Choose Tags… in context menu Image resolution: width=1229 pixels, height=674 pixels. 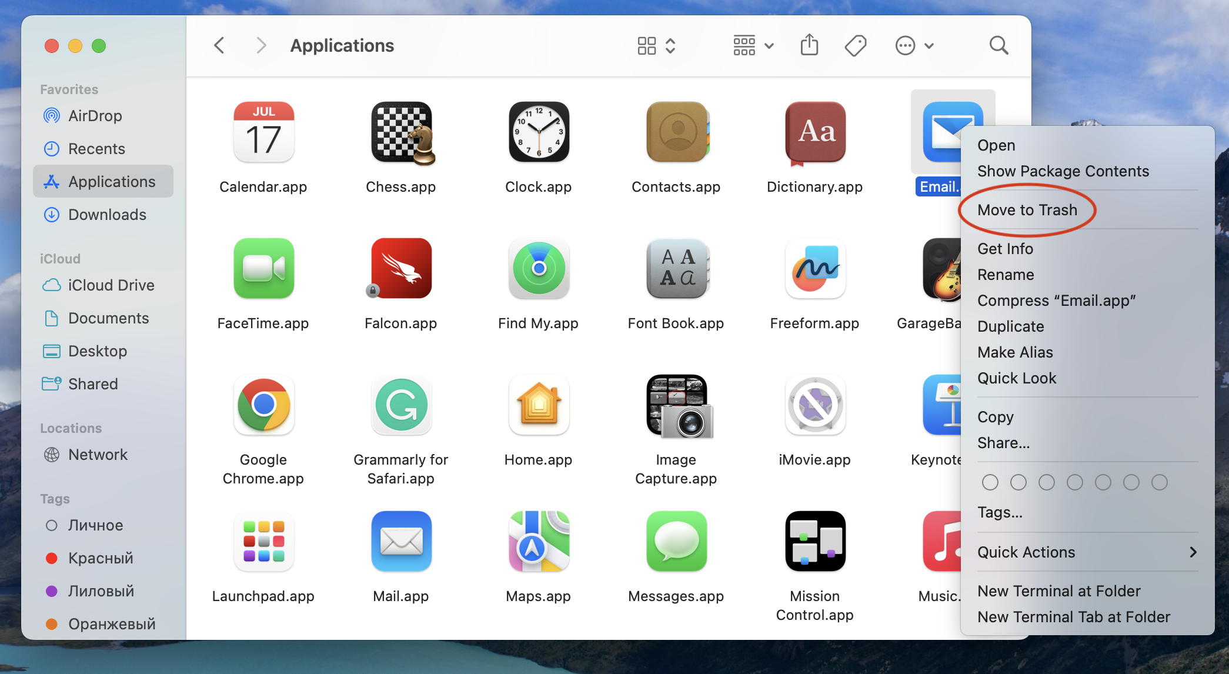click(1087, 512)
